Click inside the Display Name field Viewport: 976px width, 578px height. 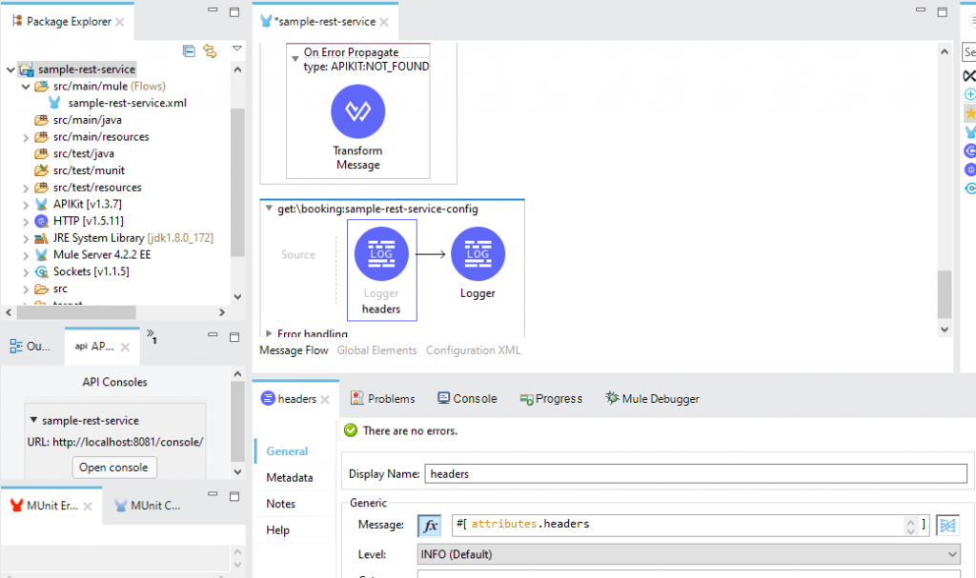click(667, 473)
